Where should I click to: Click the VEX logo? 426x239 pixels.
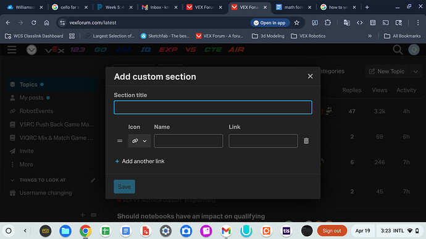[x=54, y=50]
